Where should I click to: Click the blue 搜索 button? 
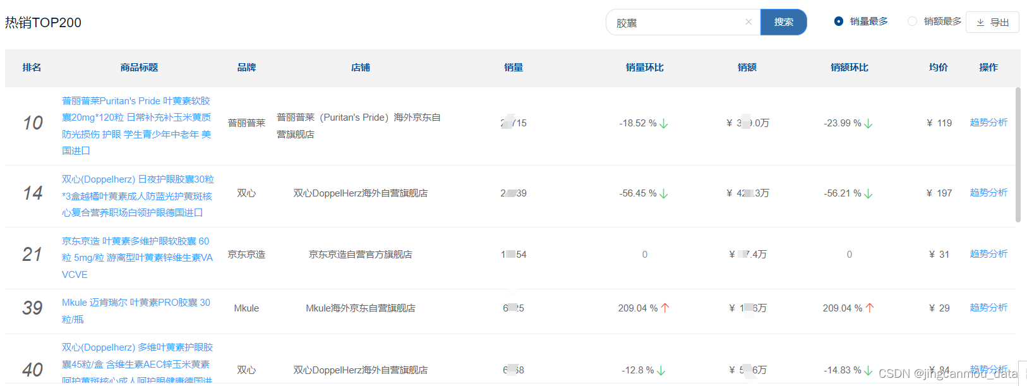pyautogui.click(x=783, y=22)
